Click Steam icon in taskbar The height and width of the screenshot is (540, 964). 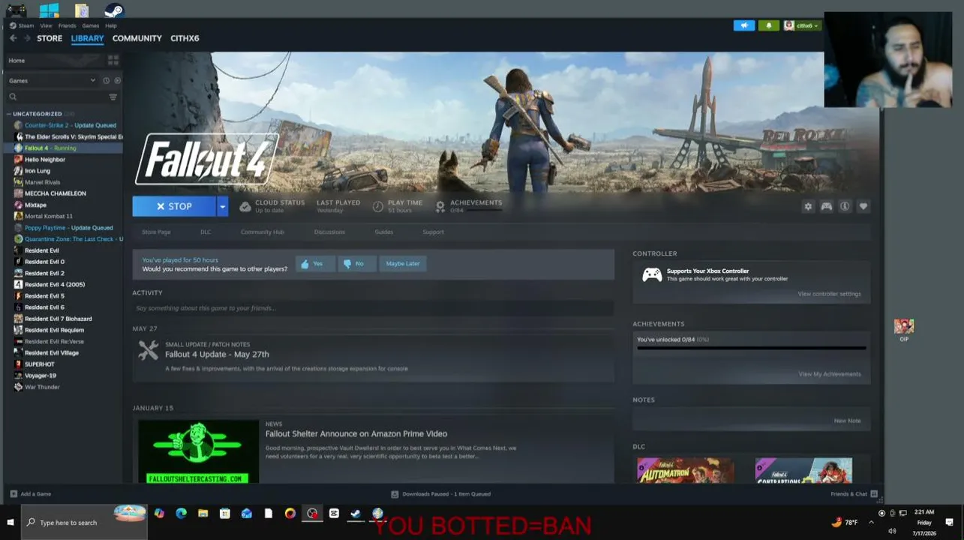[x=356, y=514]
